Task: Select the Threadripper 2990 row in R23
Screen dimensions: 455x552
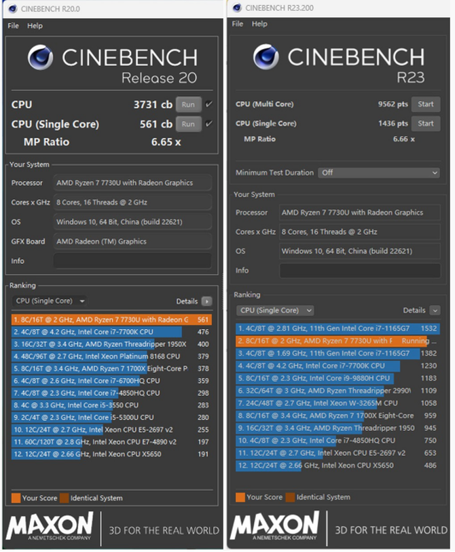Action: [x=338, y=391]
